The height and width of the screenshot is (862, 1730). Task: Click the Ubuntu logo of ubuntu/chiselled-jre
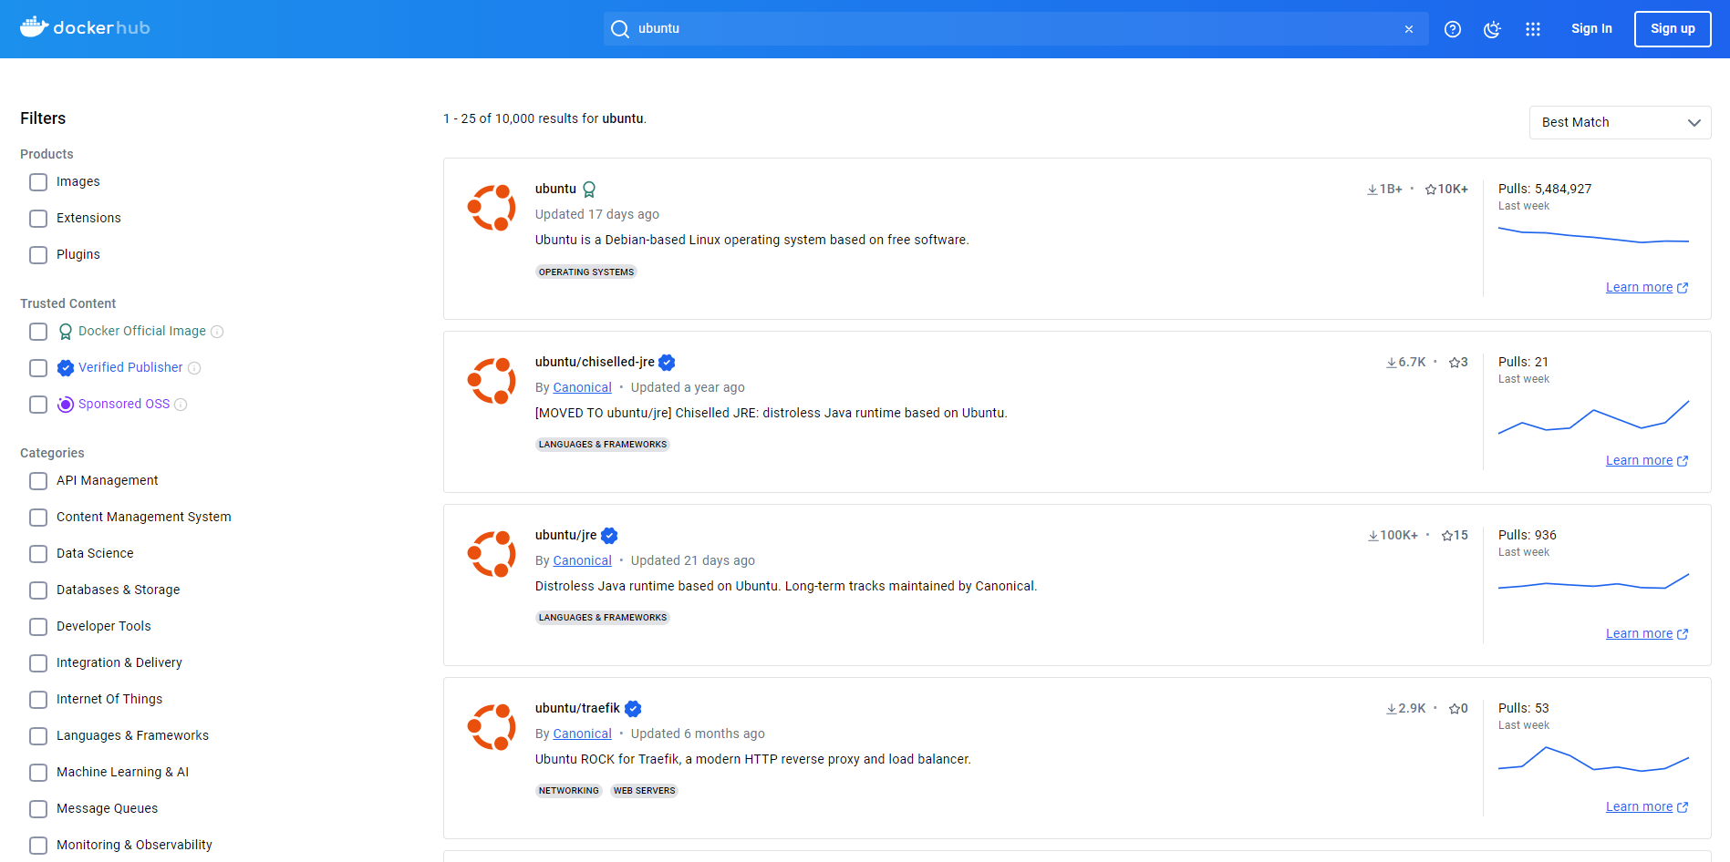[x=492, y=381]
